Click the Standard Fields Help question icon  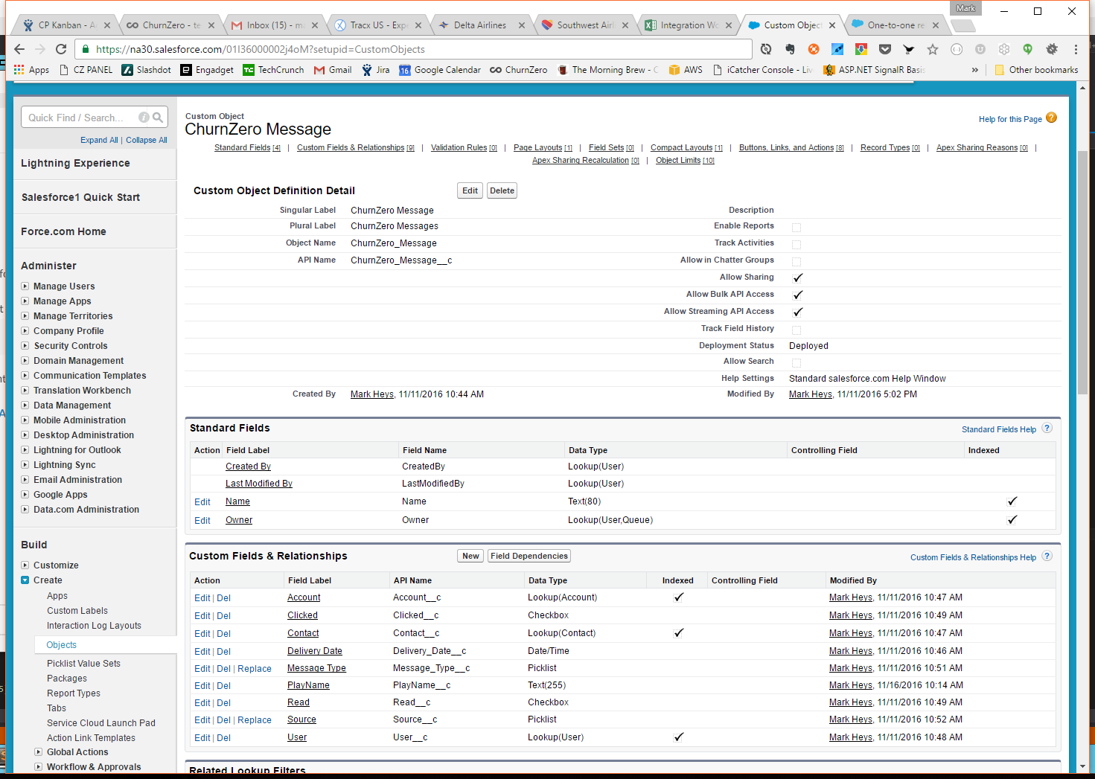[1047, 428]
